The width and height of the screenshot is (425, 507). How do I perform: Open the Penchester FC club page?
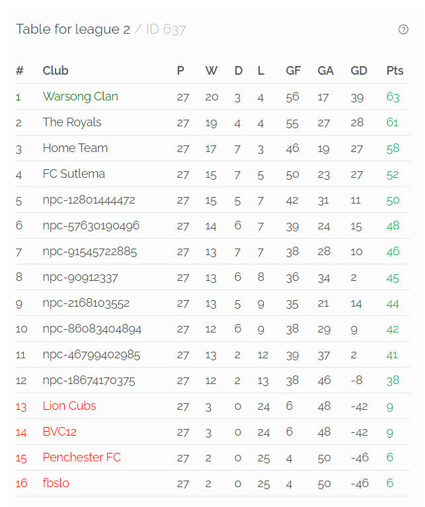point(82,457)
